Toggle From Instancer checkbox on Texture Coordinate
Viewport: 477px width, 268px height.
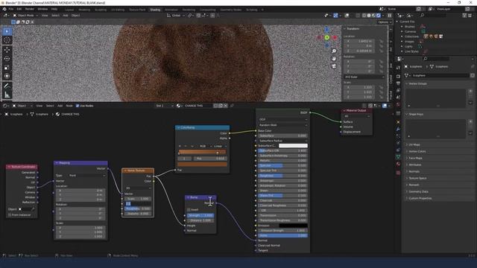click(10, 215)
